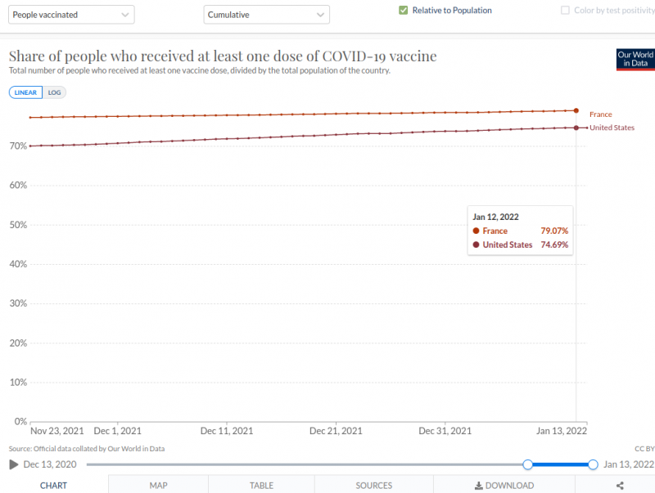Enable Color by test positivity checkbox
Screen dimensions: 655x493
click(x=566, y=11)
